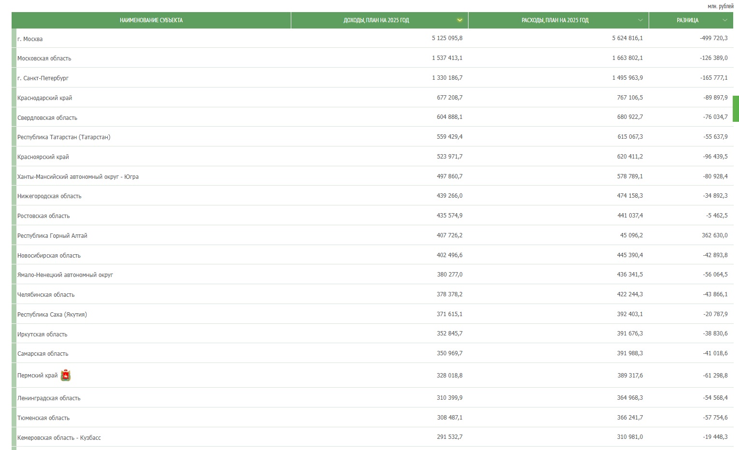Click difference value -57 754,6
739x450 pixels.
(x=715, y=418)
